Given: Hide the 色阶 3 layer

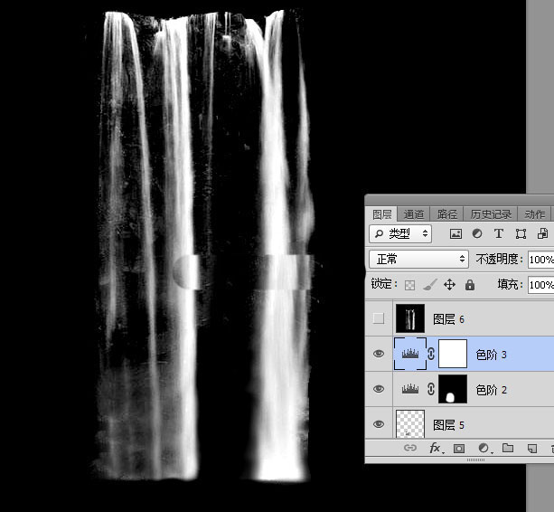Looking at the screenshot, I should tap(379, 354).
